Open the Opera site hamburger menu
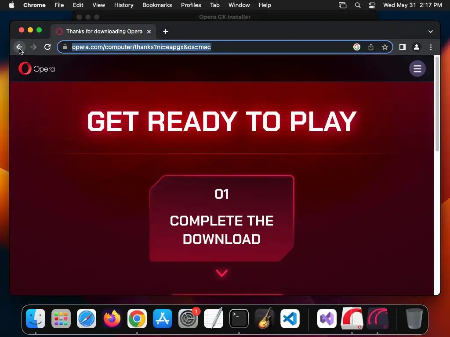This screenshot has width=450, height=337. point(417,69)
